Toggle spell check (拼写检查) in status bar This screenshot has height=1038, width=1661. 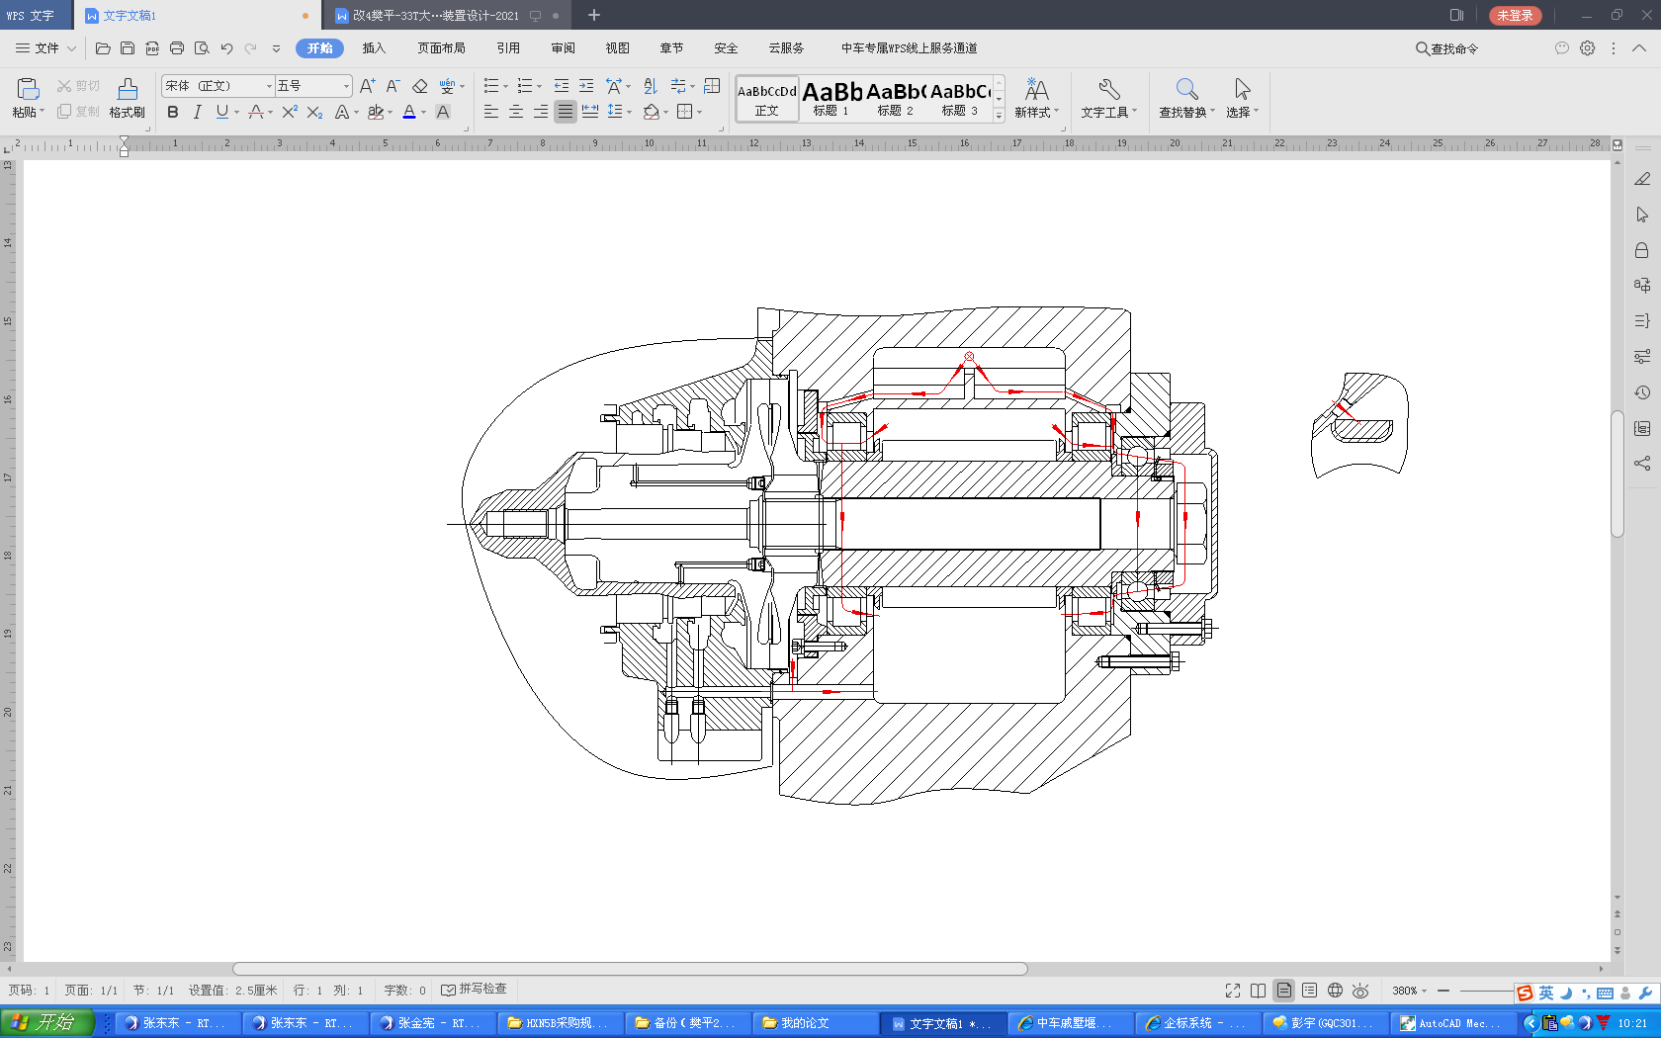pyautogui.click(x=474, y=990)
